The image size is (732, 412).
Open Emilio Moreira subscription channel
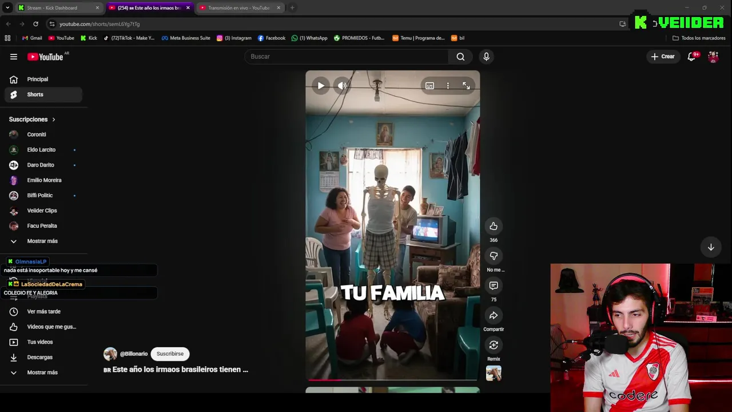point(43,180)
